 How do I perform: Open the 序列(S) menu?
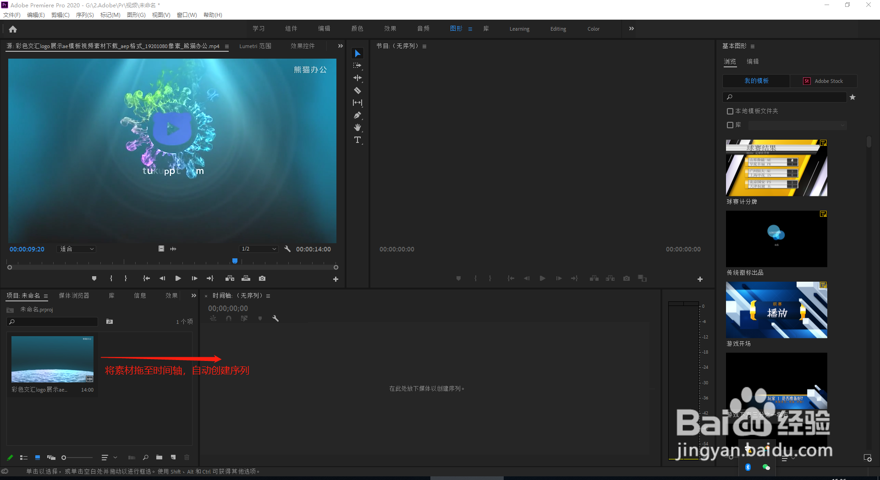click(x=85, y=15)
